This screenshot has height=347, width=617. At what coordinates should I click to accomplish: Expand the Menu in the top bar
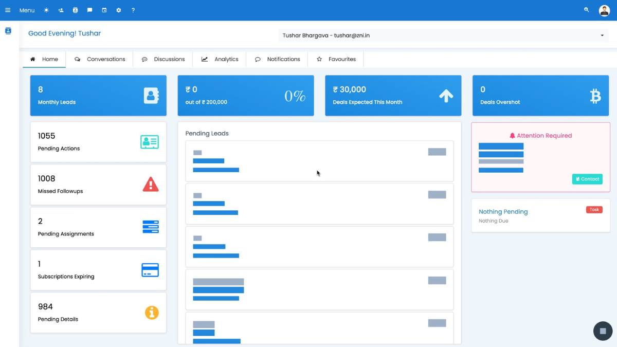click(x=26, y=10)
